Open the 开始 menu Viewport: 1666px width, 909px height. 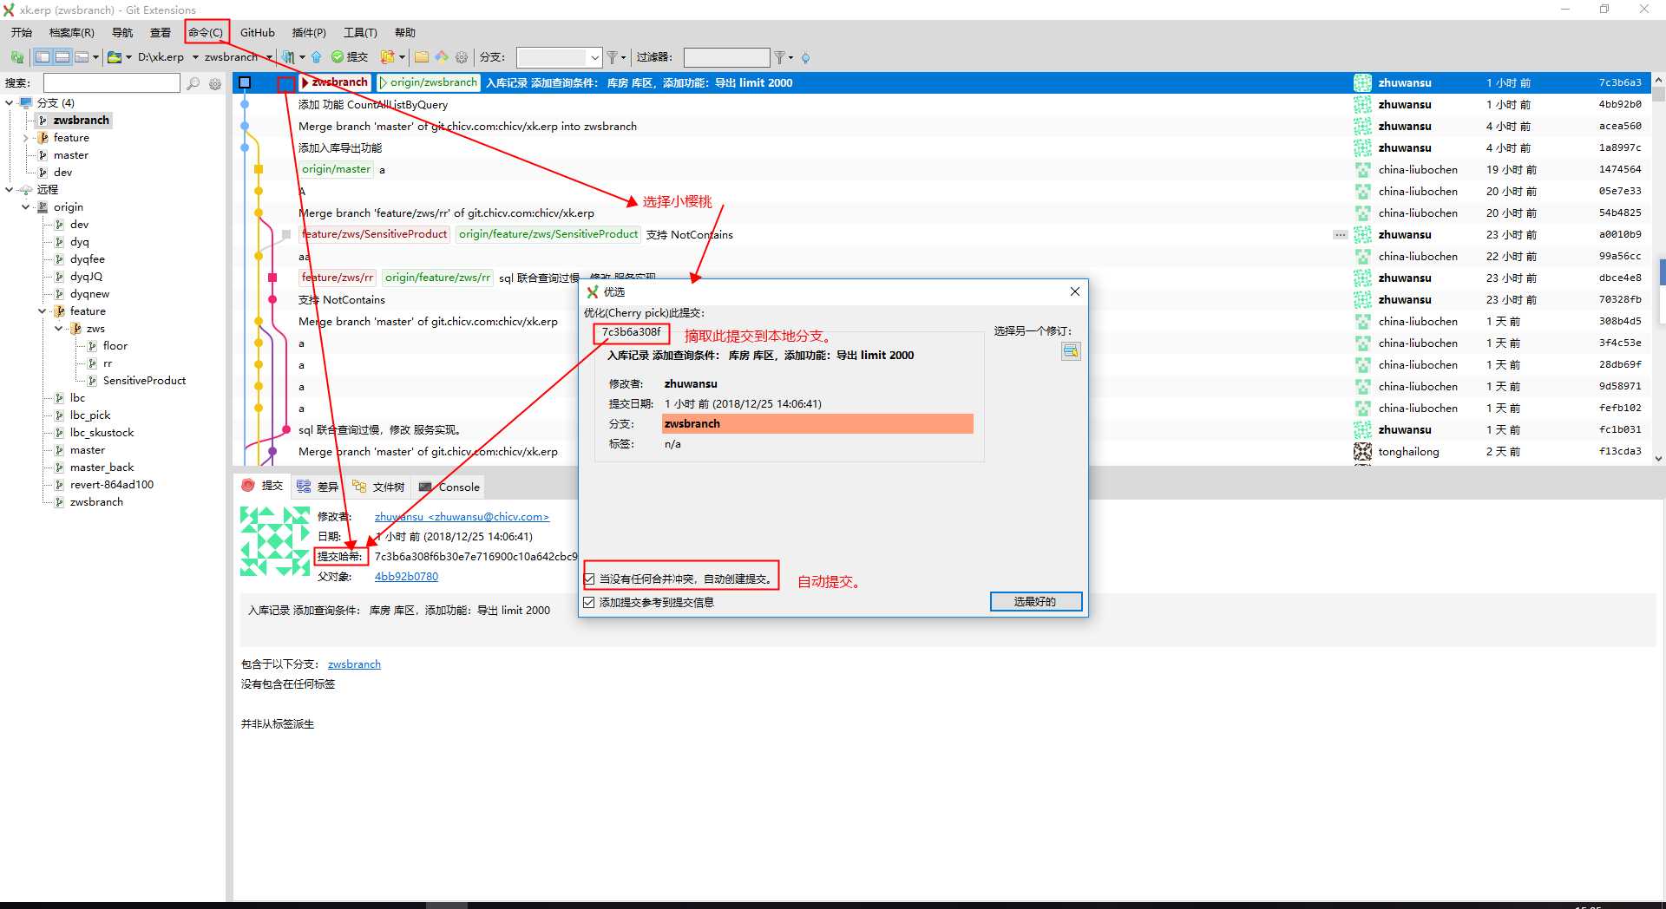(x=22, y=32)
